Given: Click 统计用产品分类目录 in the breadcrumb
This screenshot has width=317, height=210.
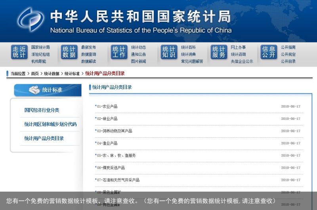Looking at the screenshot, I should tap(105, 73).
